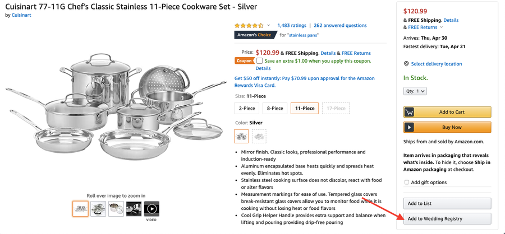The height and width of the screenshot is (234, 505).
Task: Click the shopping cart icon on Add to Cart
Action: click(410, 112)
